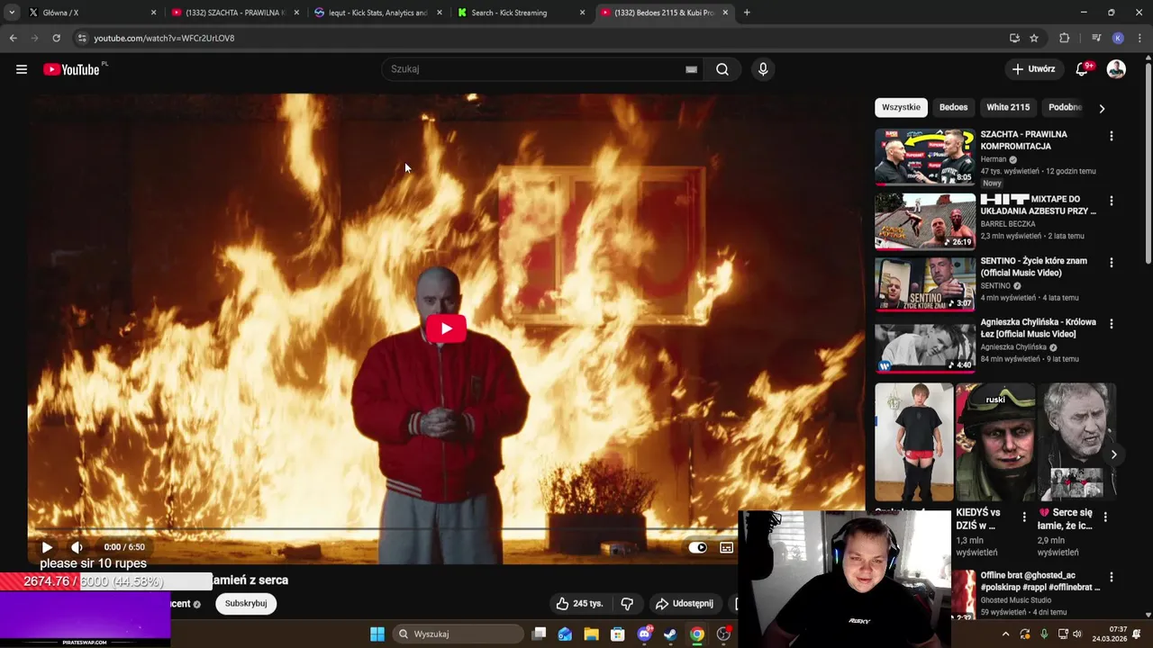This screenshot has width=1153, height=648.
Task: Open more options for KIEDYŚ vs DZIŚ short
Action: (x=1024, y=517)
